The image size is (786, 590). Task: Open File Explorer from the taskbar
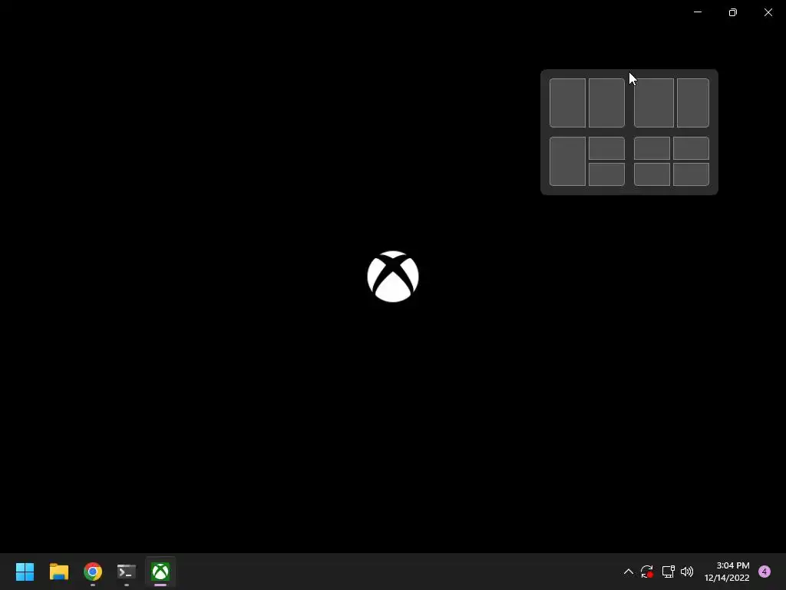[58, 572]
